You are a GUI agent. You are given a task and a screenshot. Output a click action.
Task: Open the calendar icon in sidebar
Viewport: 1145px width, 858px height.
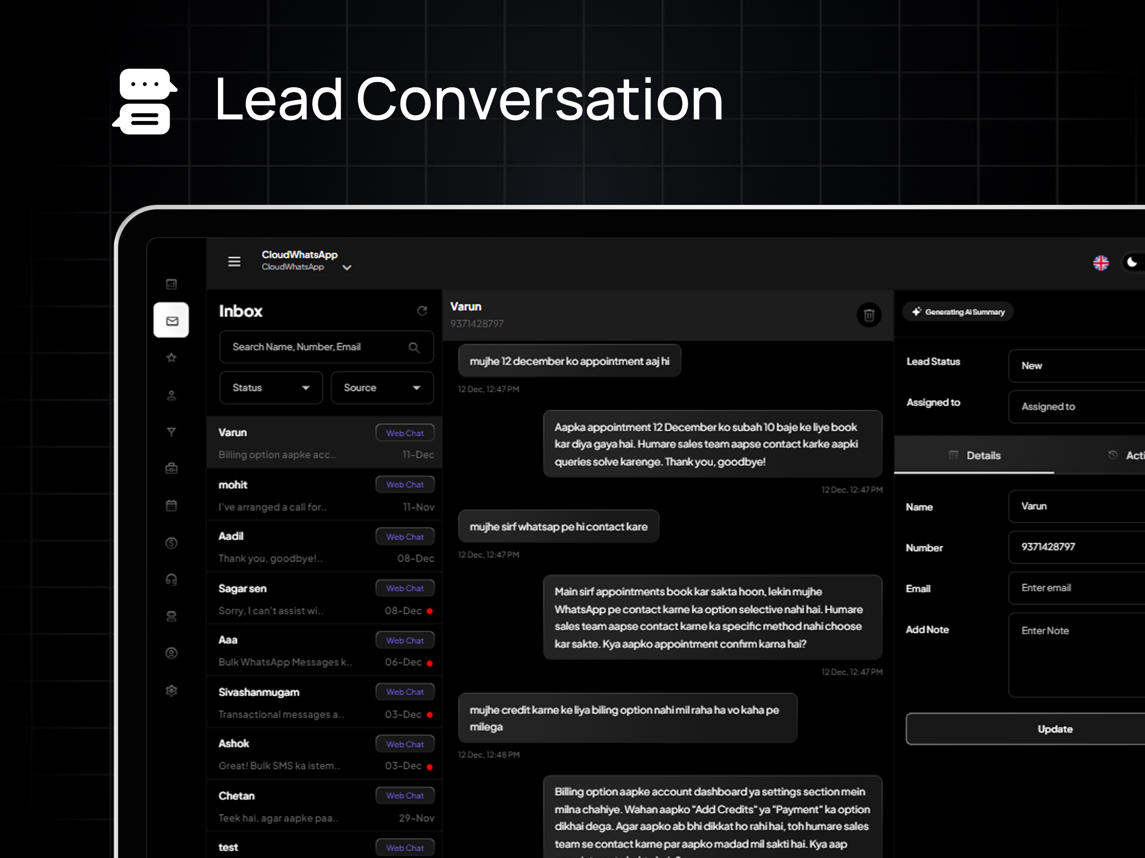tap(171, 506)
